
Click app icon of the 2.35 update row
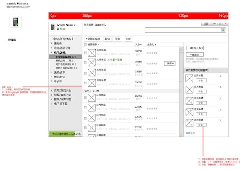[92, 62]
